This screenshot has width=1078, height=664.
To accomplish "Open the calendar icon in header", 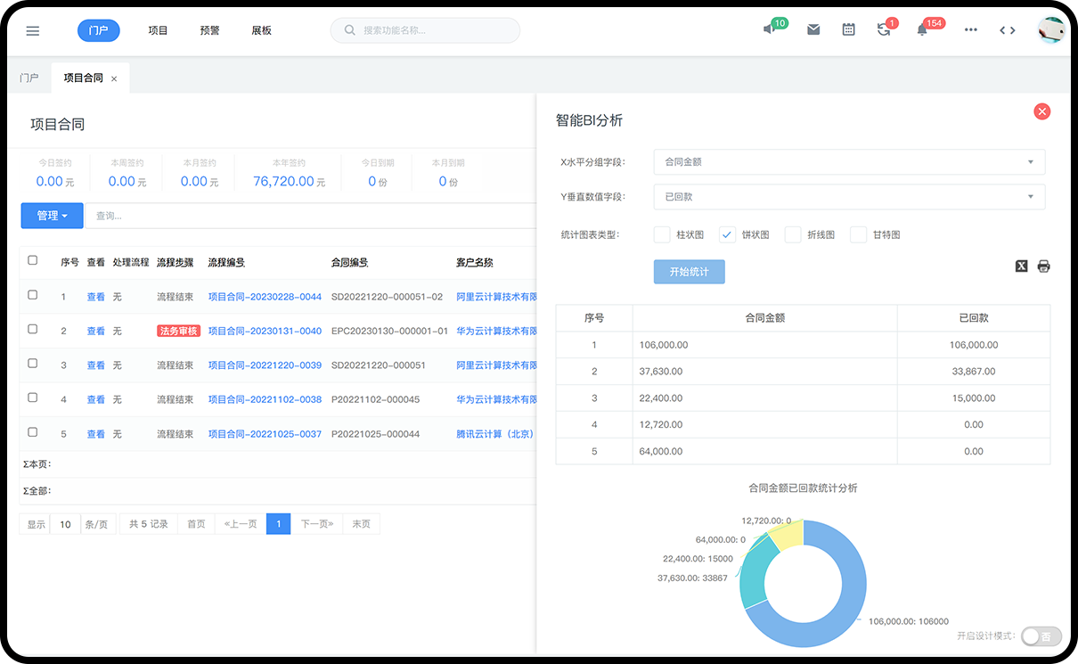I will [848, 29].
